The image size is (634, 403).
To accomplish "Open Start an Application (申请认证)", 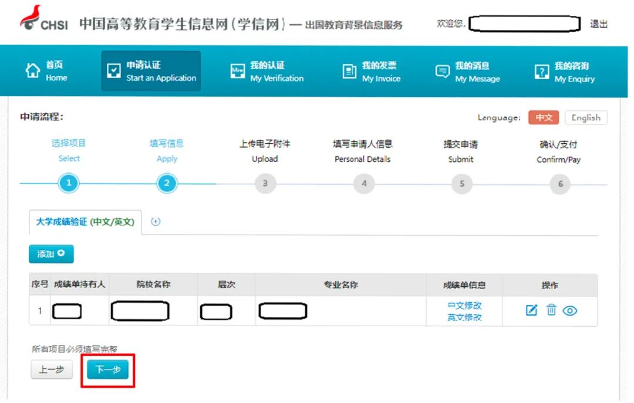I will (x=151, y=71).
